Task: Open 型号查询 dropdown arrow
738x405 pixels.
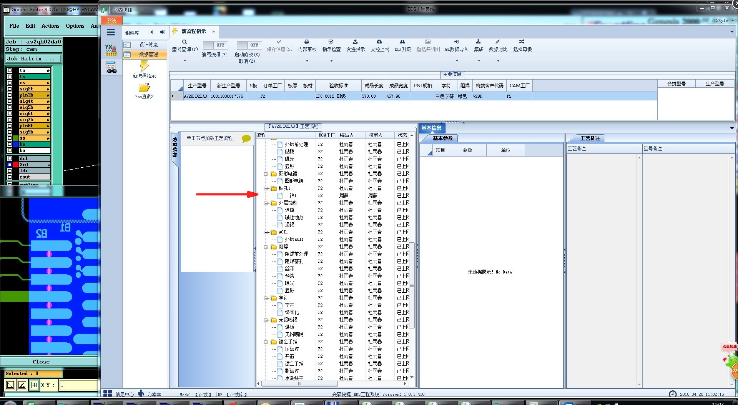Action: pyautogui.click(x=184, y=61)
